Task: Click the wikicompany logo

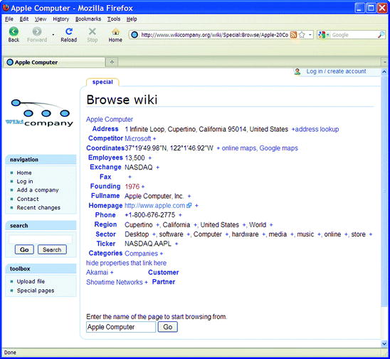Action: (x=40, y=113)
